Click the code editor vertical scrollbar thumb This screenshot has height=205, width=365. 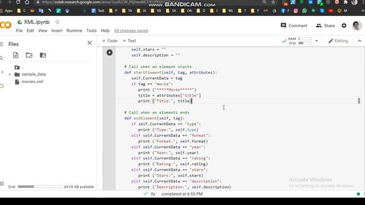(x=359, y=101)
